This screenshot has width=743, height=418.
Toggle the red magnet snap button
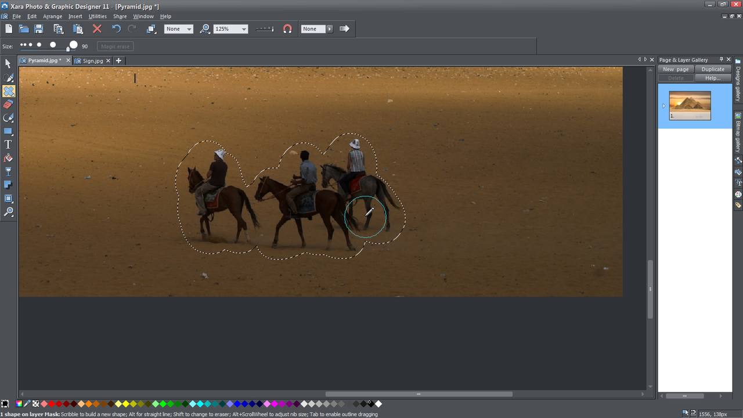287,28
